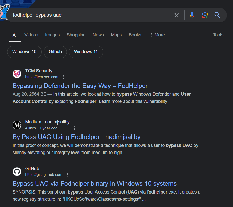This screenshot has height=207, width=233.
Task: Open the options menu for the Medium result
Action: point(75,128)
